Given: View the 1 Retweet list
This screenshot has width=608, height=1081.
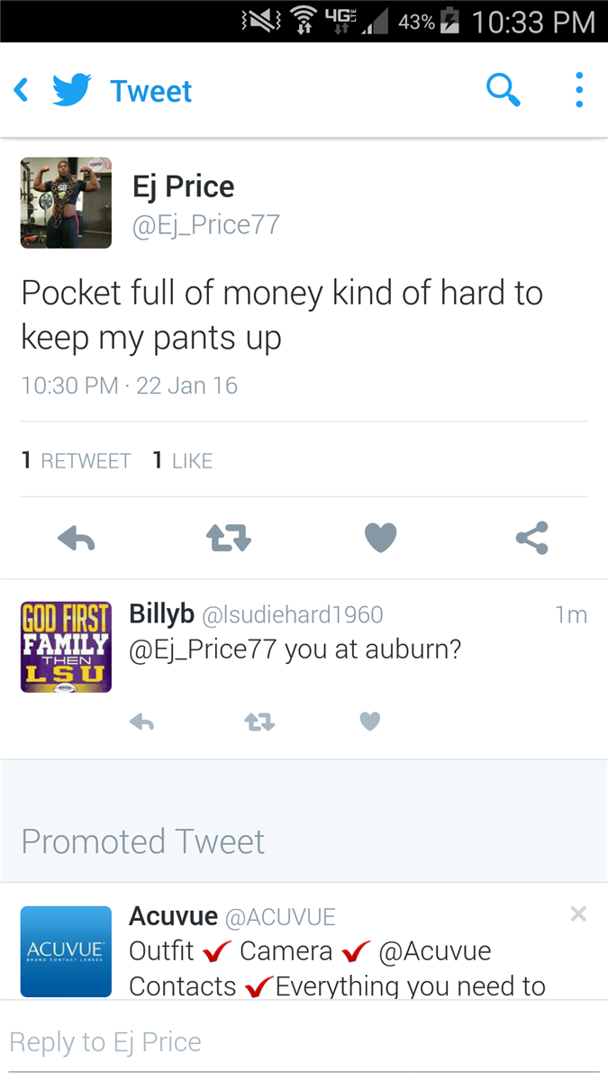Looking at the screenshot, I should pyautogui.click(x=76, y=460).
